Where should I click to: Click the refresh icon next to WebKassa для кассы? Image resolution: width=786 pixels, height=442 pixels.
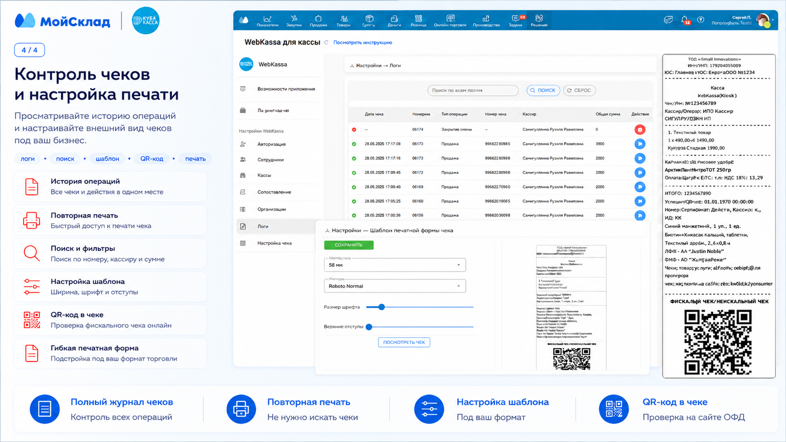(326, 42)
